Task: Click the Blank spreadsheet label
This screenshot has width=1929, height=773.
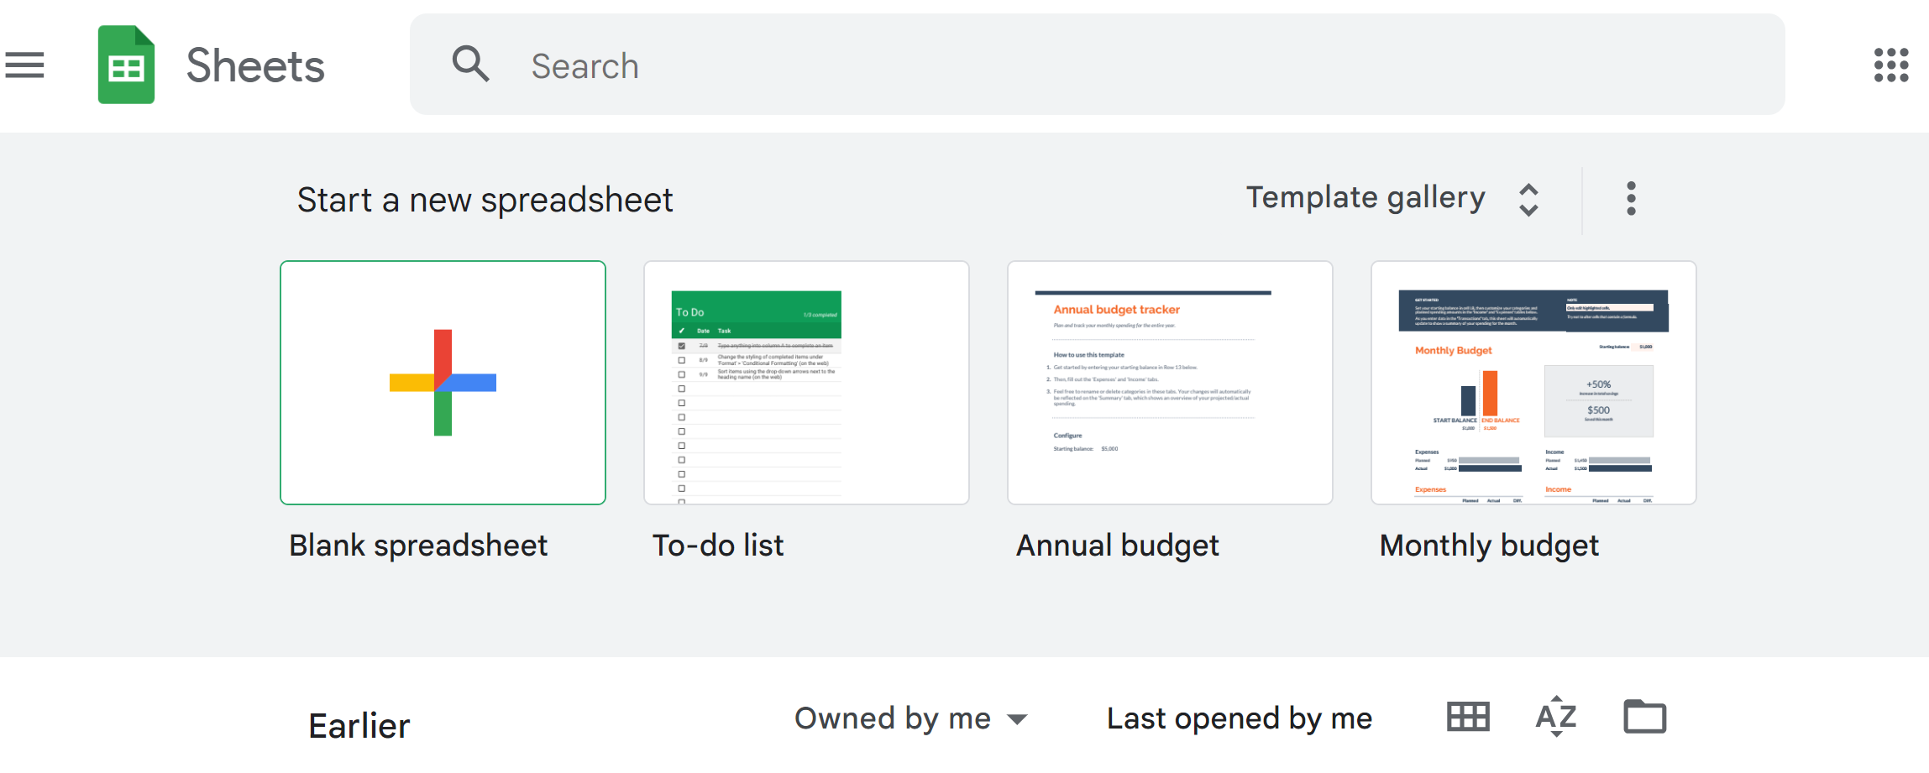Action: [x=418, y=546]
